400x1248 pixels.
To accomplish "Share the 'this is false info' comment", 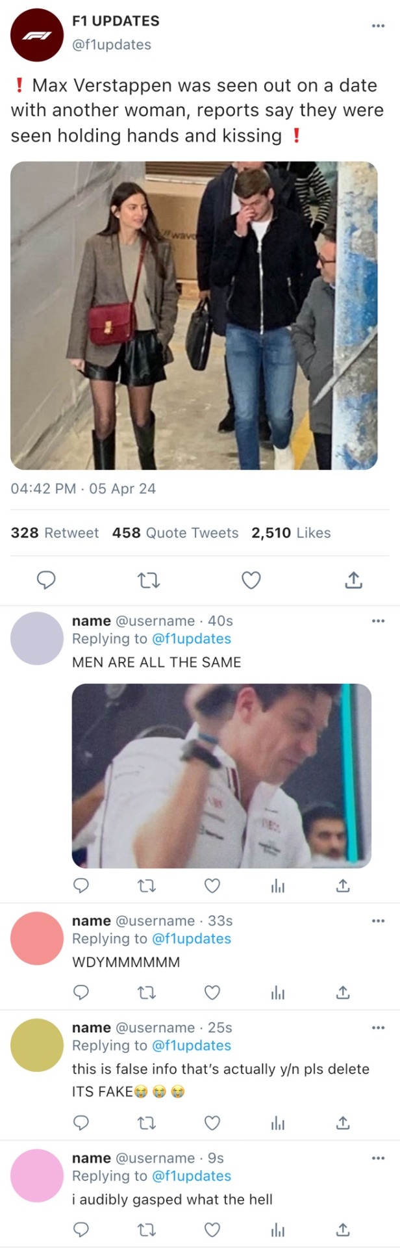I will tap(344, 1123).
